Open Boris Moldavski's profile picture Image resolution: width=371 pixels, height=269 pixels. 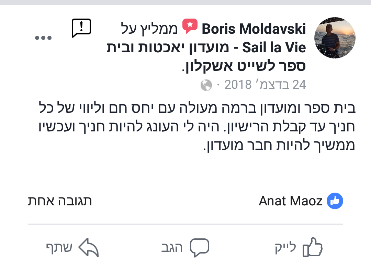click(335, 38)
